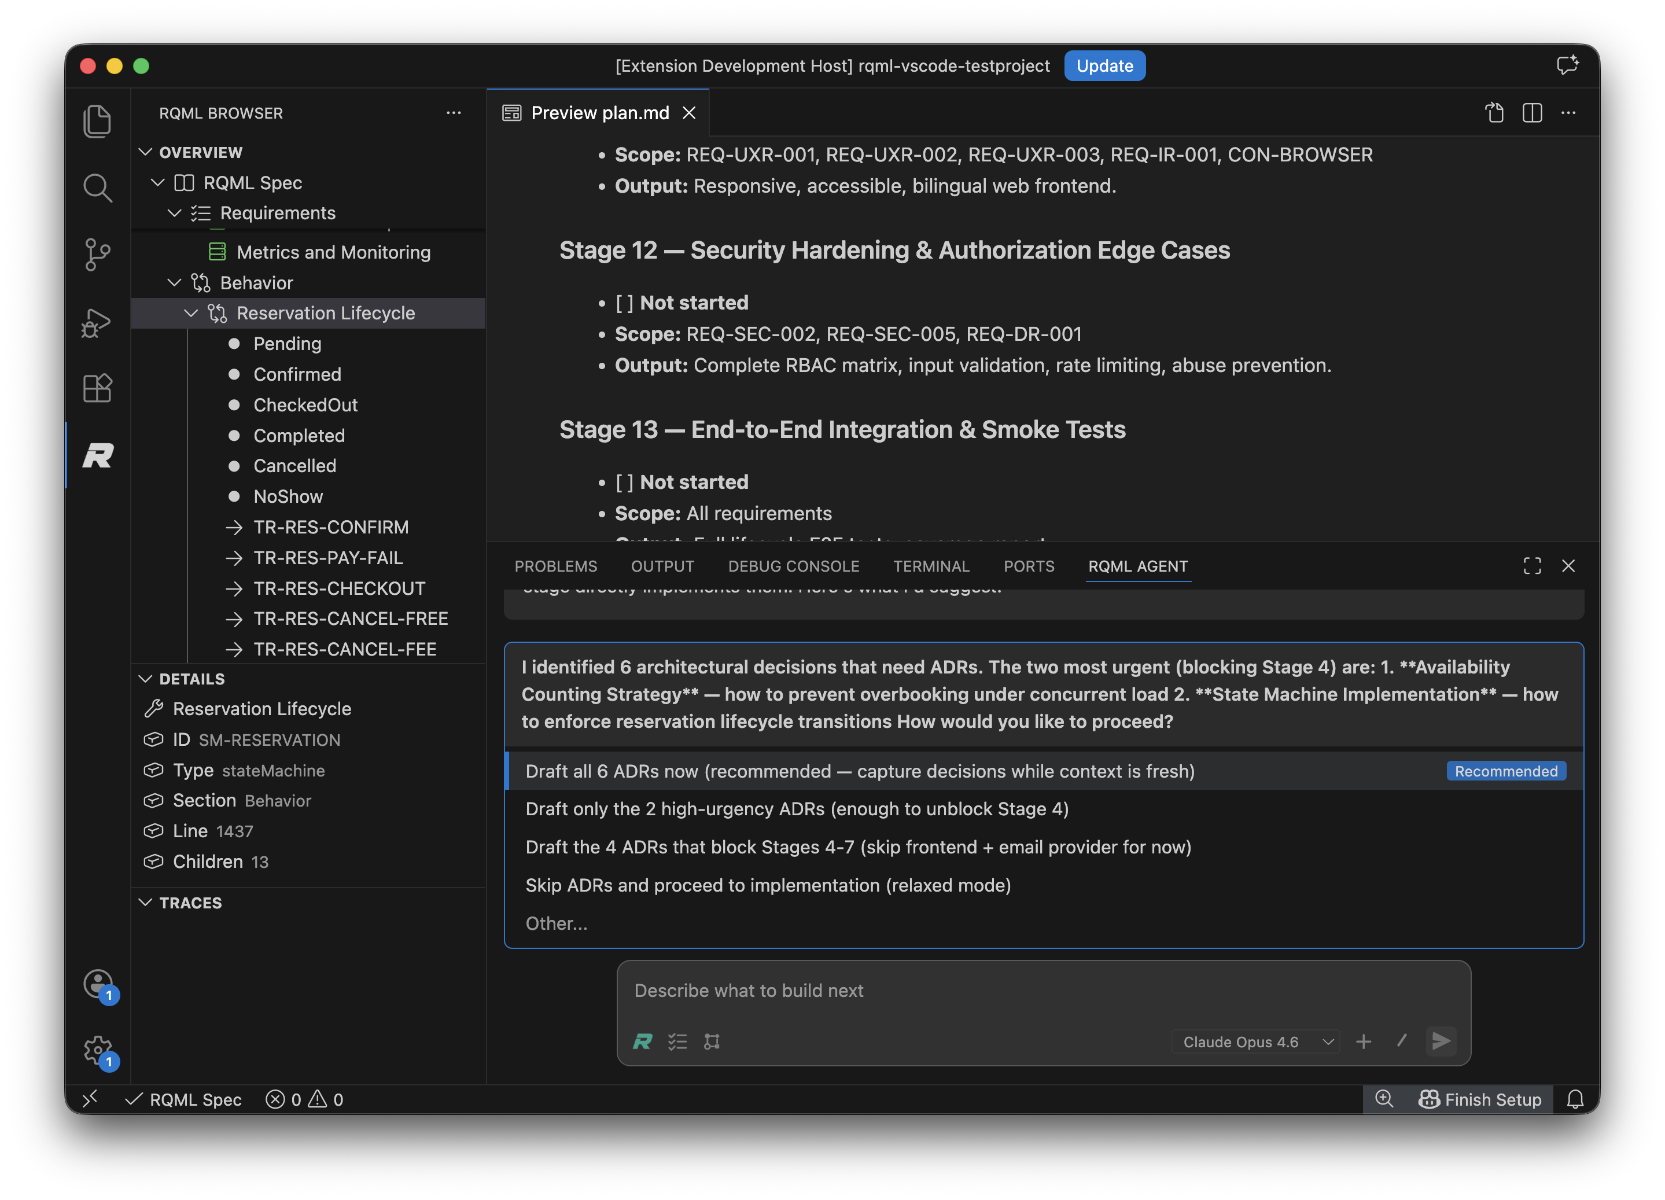Switch to the TERMINAL panel tab

click(931, 566)
